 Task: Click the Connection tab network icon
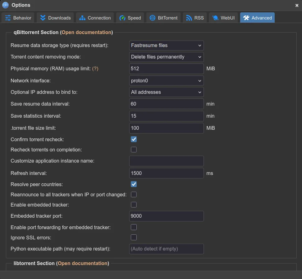click(82, 18)
